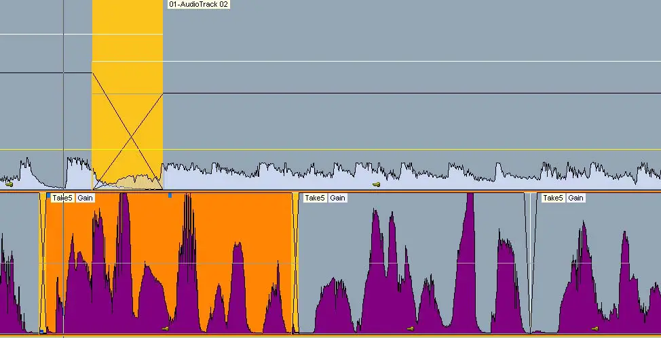Image resolution: width=661 pixels, height=338 pixels.
Task: Click the blue handle at bottom-left of orange clip
Action: pyautogui.click(x=41, y=331)
